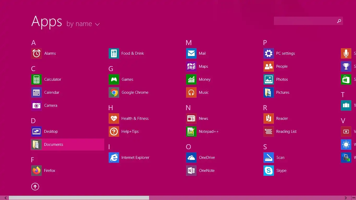Go back to Start using up arrow

click(x=35, y=186)
